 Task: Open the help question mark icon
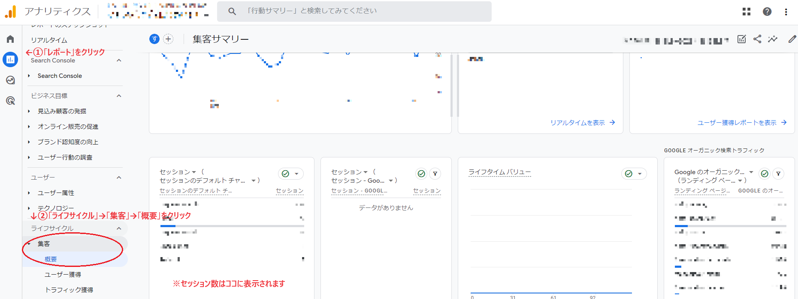point(767,12)
